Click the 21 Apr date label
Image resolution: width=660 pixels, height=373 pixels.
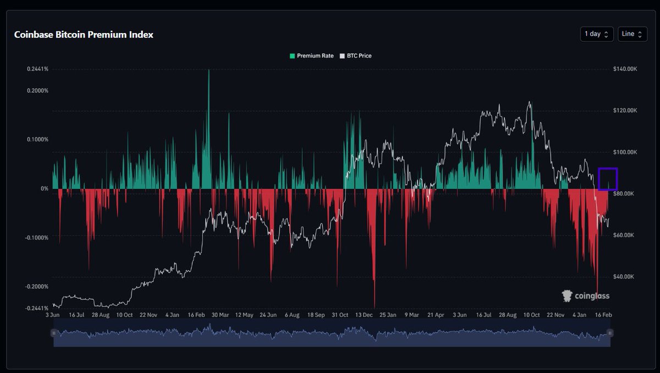pyautogui.click(x=436, y=315)
